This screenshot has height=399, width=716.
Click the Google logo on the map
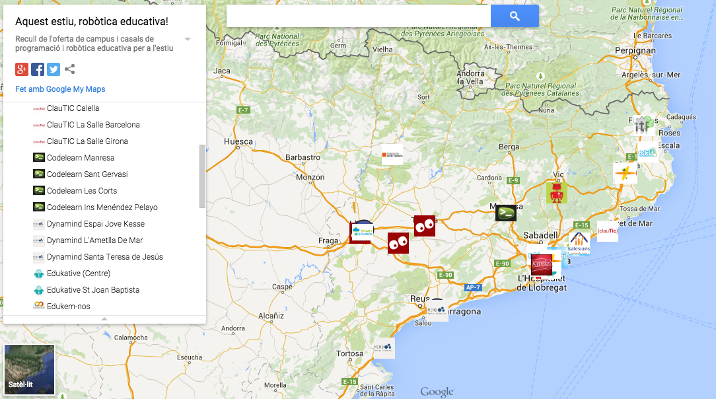tap(437, 392)
